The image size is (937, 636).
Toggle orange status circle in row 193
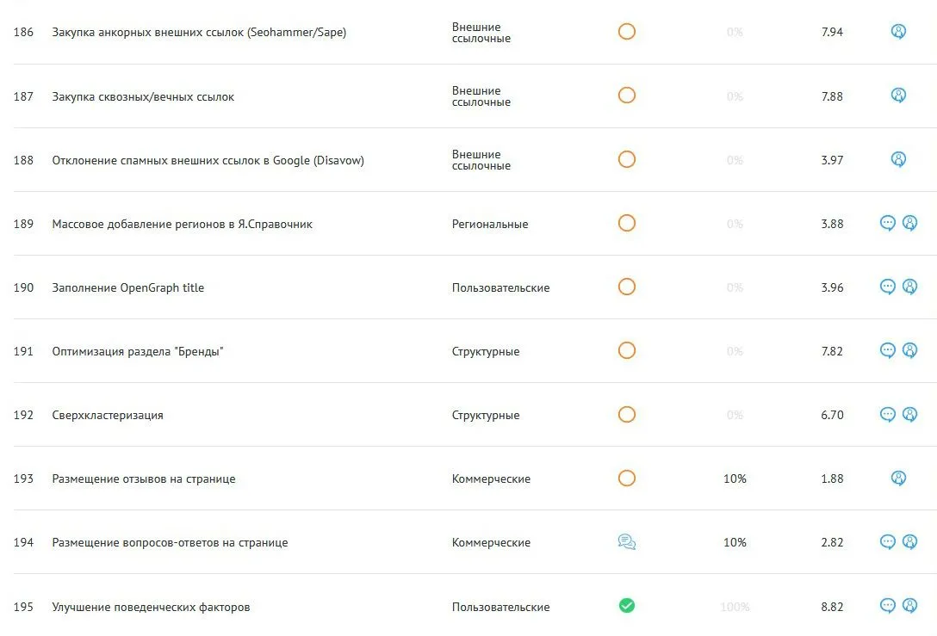click(626, 479)
